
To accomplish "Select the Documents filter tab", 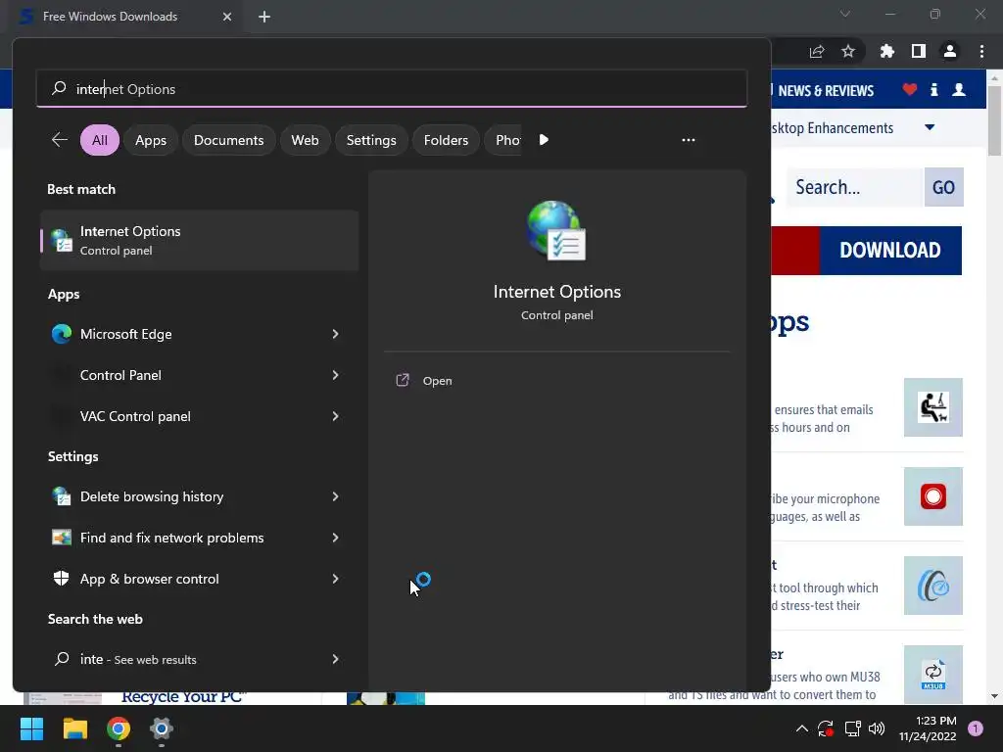I will (x=228, y=140).
